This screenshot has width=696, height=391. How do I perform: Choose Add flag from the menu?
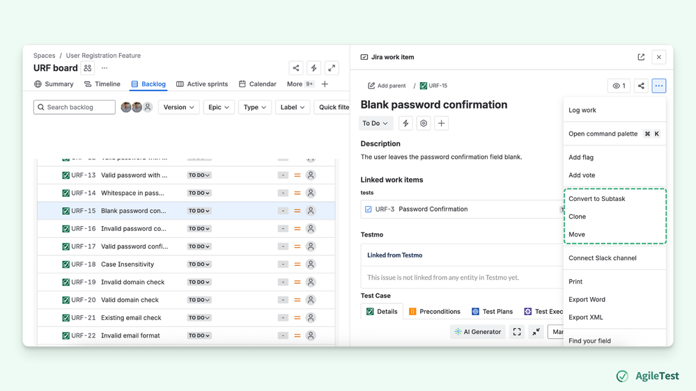pos(614,157)
